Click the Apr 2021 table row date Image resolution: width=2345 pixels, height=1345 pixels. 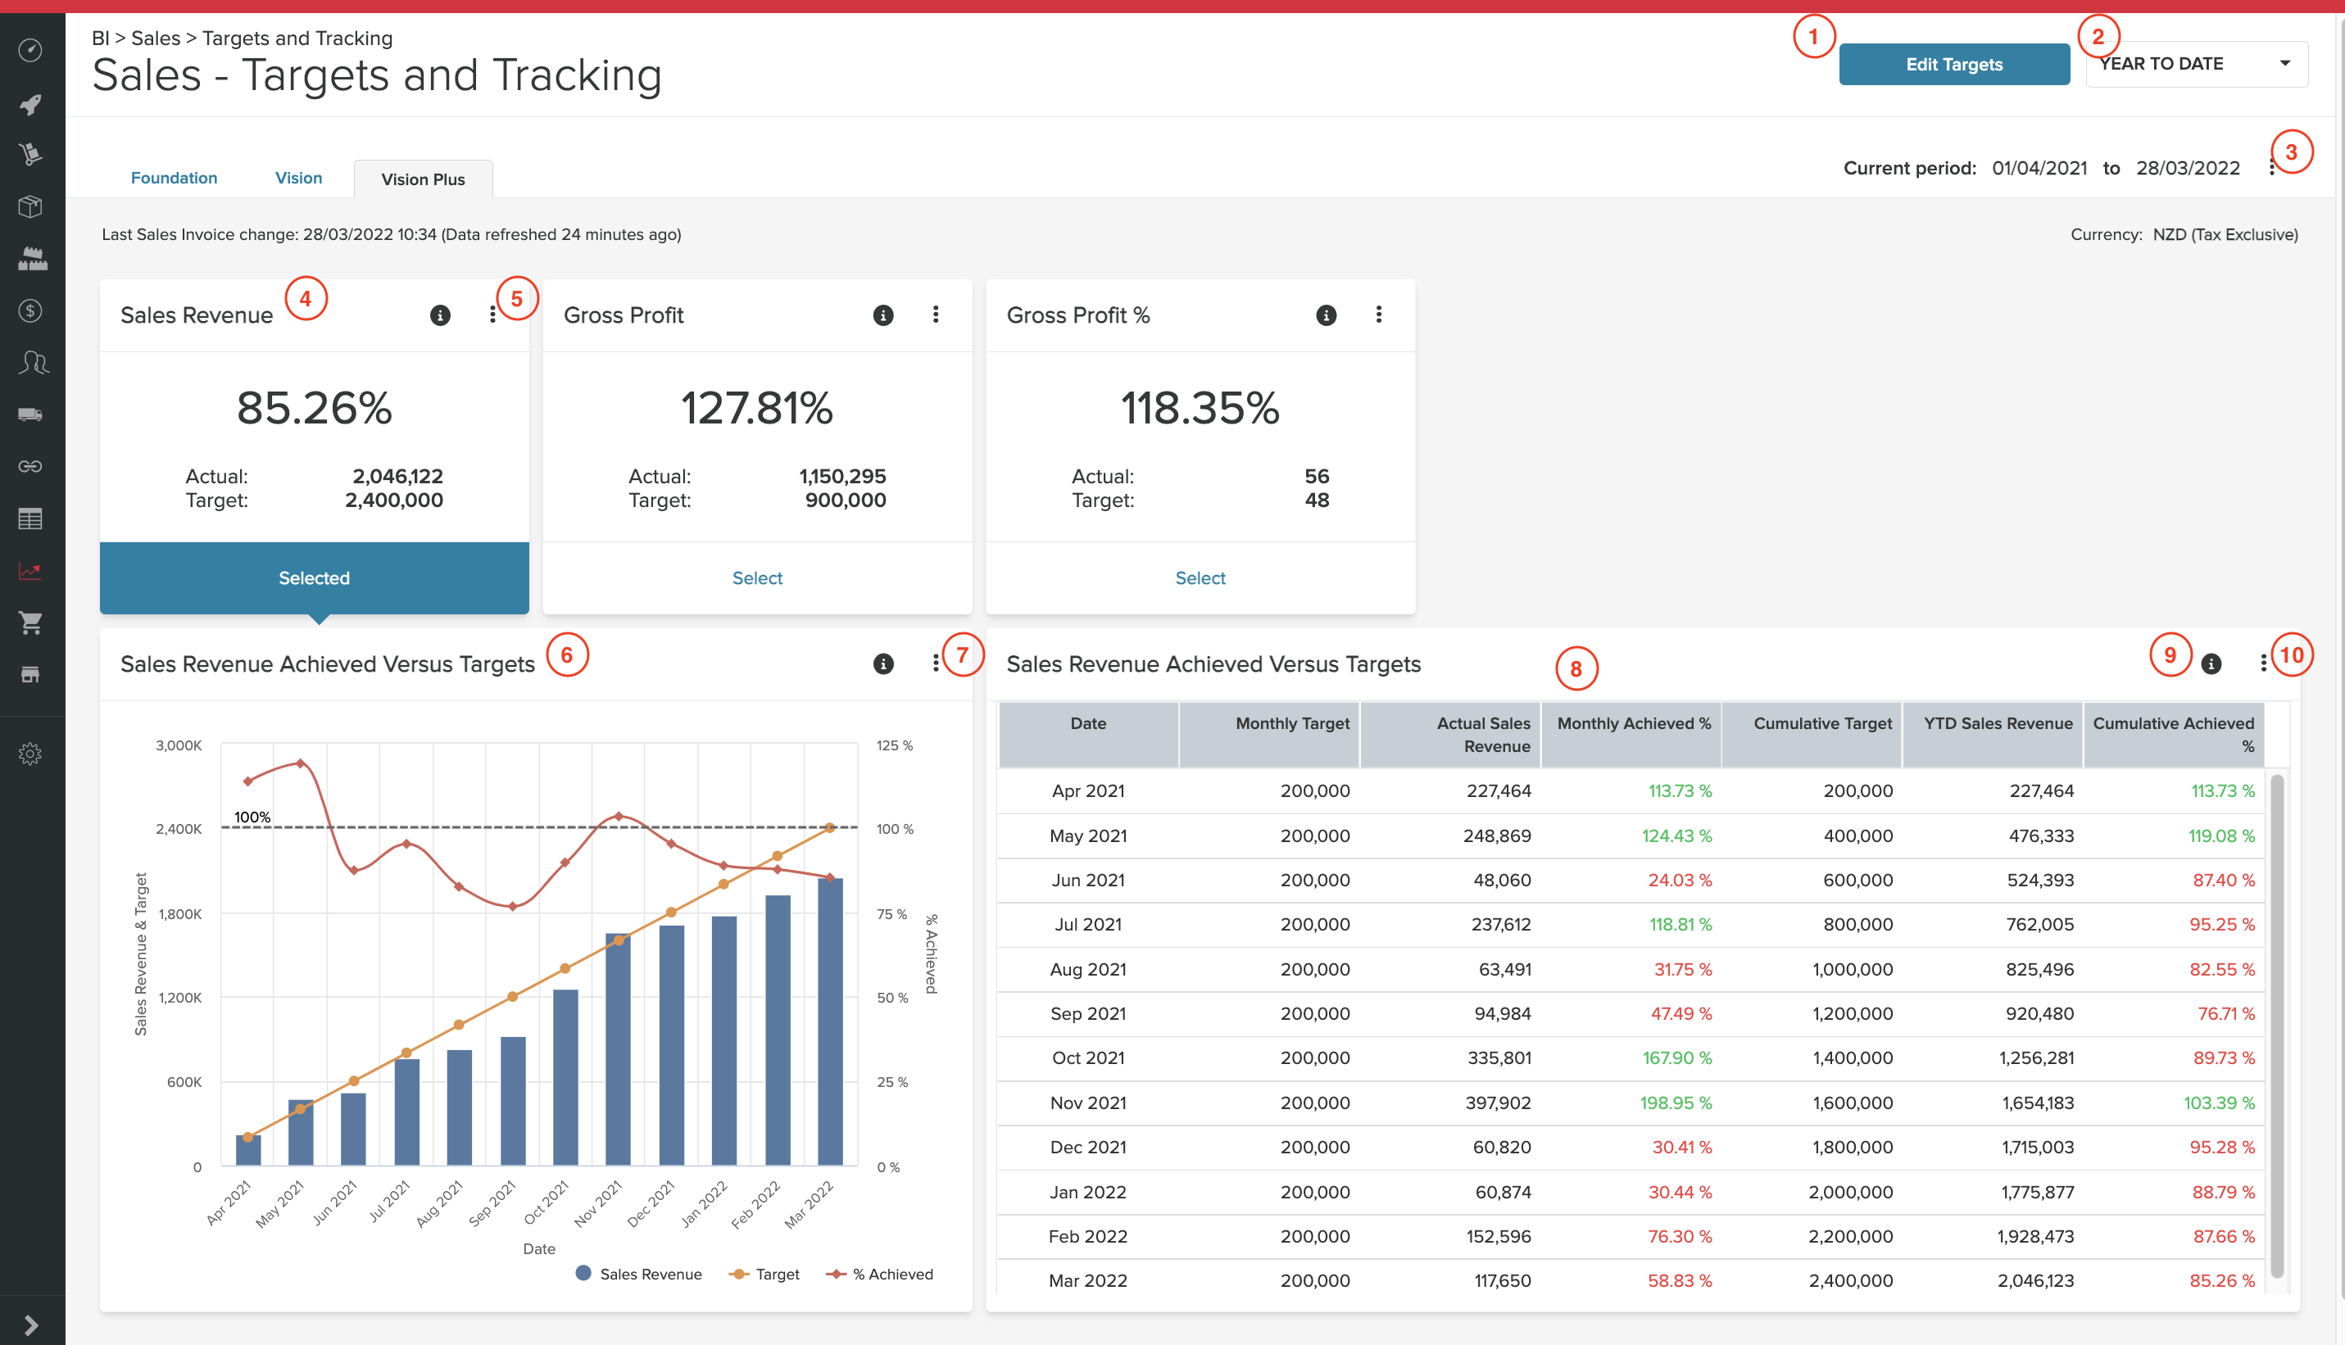click(1087, 790)
